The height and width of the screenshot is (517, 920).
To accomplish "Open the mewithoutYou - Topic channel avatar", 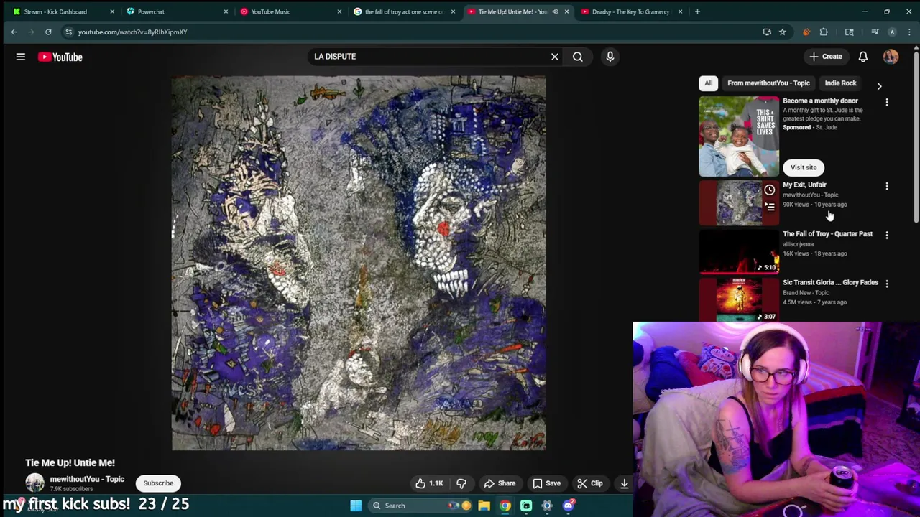I will click(34, 483).
